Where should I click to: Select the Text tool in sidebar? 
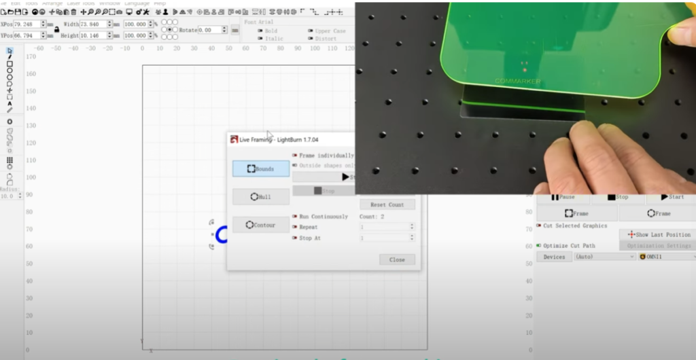[10, 103]
